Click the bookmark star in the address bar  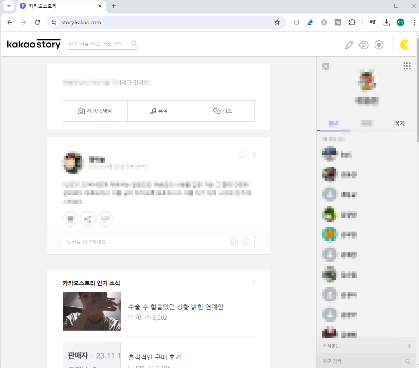tap(277, 22)
